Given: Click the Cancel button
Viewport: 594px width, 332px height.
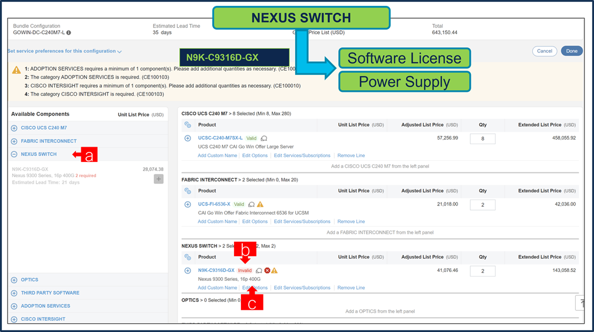Looking at the screenshot, I should [x=544, y=51].
